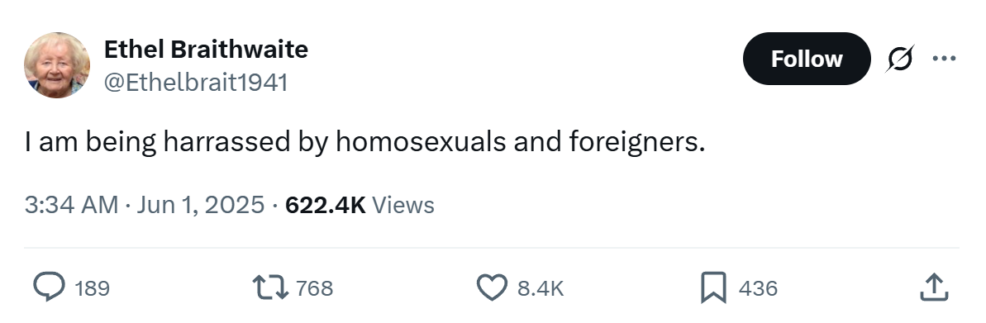Open Ethel Braithwaite's profile picture
This screenshot has height=323, width=986.
pos(56,64)
